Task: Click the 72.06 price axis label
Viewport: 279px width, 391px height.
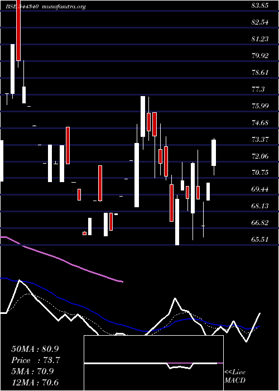Action: point(260,156)
